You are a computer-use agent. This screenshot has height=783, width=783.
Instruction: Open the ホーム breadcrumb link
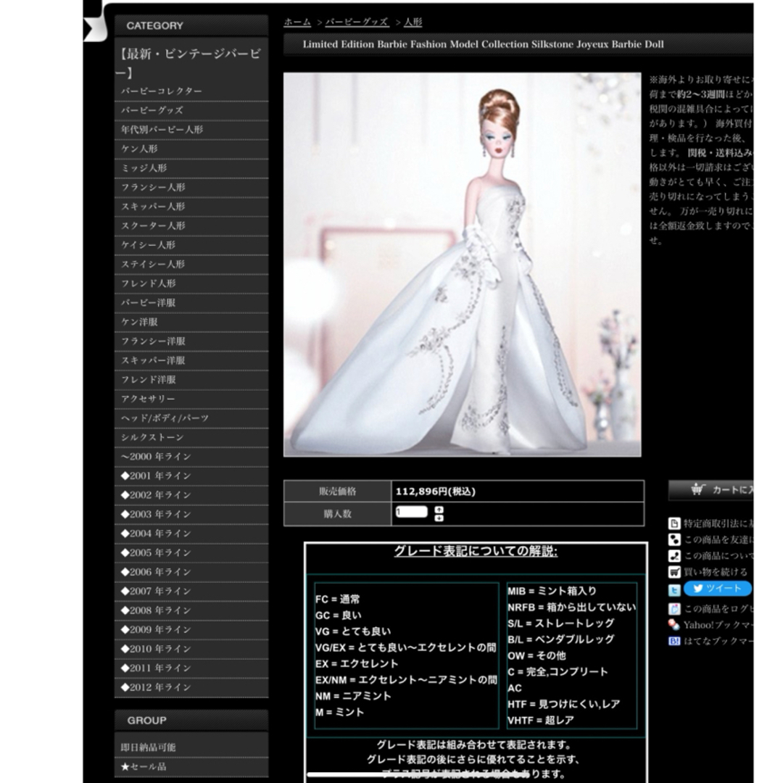pyautogui.click(x=297, y=22)
